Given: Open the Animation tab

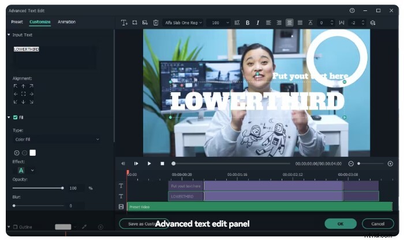Looking at the screenshot, I should [66, 22].
